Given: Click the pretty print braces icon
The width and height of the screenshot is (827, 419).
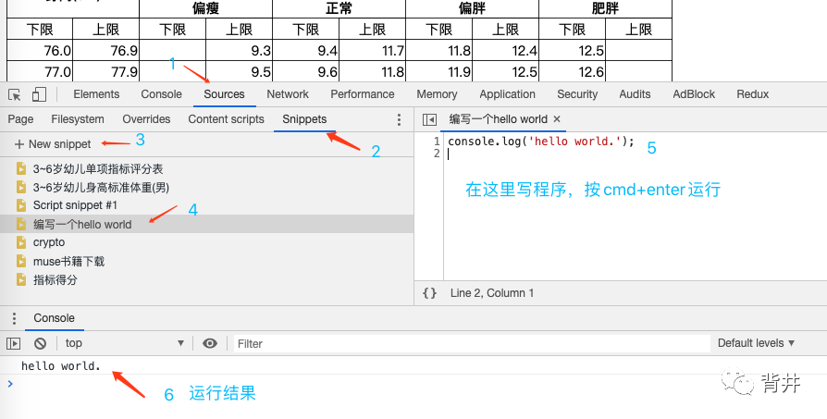Looking at the screenshot, I should tap(429, 293).
